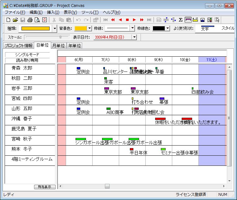Click the red jump-to-first navigation arrow

(x=113, y=20)
